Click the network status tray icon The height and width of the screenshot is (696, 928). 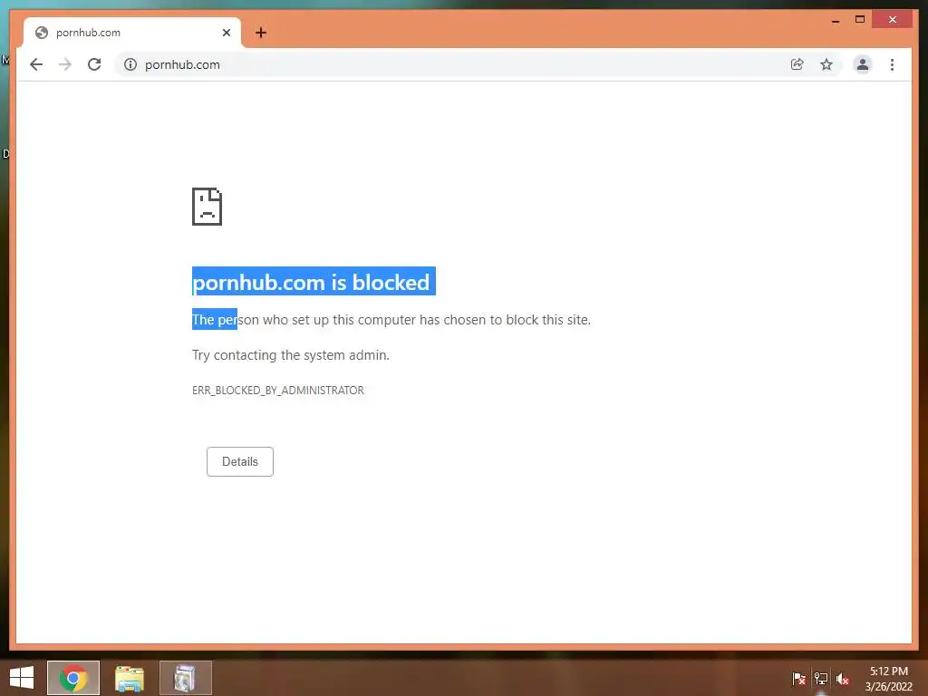821,678
